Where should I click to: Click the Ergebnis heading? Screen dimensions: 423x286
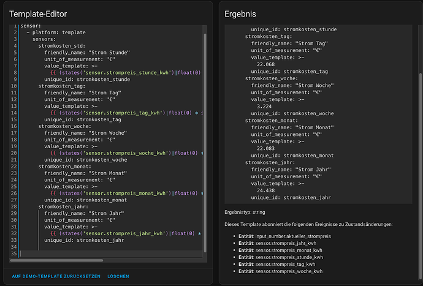[240, 14]
